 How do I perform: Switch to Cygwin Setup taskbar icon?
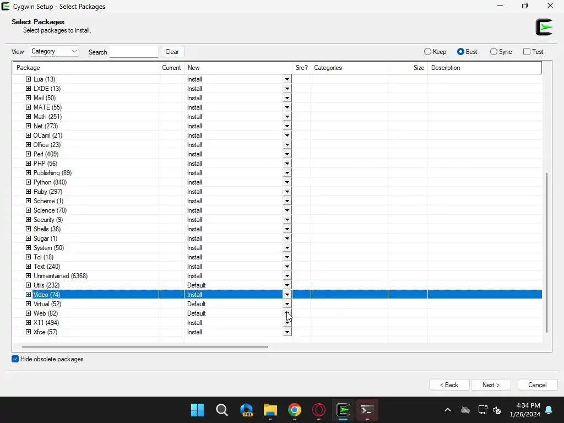(x=343, y=410)
